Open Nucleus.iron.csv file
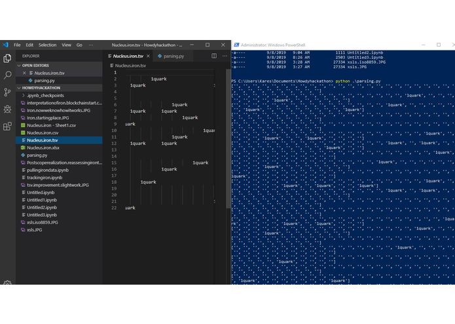The height and width of the screenshot is (324, 455). coord(59,132)
